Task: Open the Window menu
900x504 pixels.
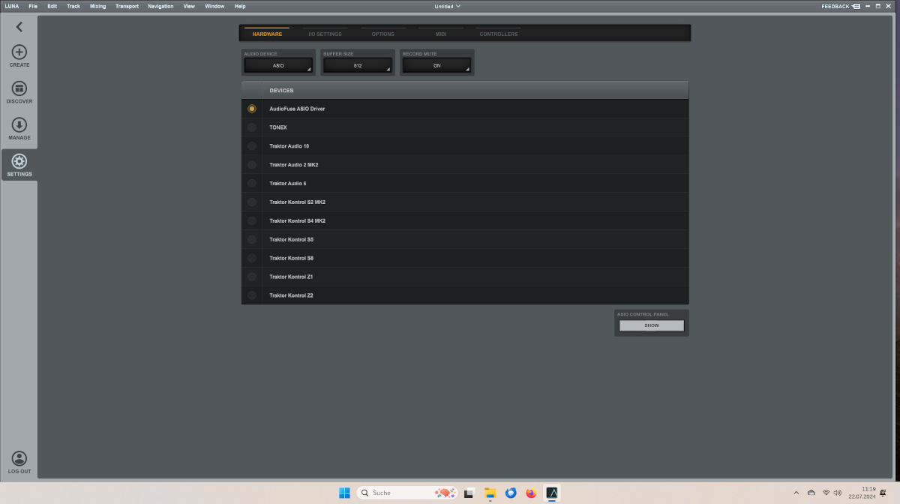Action: coord(214,6)
